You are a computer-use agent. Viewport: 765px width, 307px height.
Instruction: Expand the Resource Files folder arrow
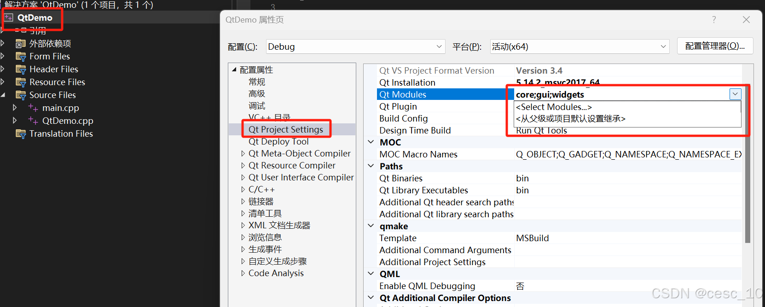click(x=3, y=82)
